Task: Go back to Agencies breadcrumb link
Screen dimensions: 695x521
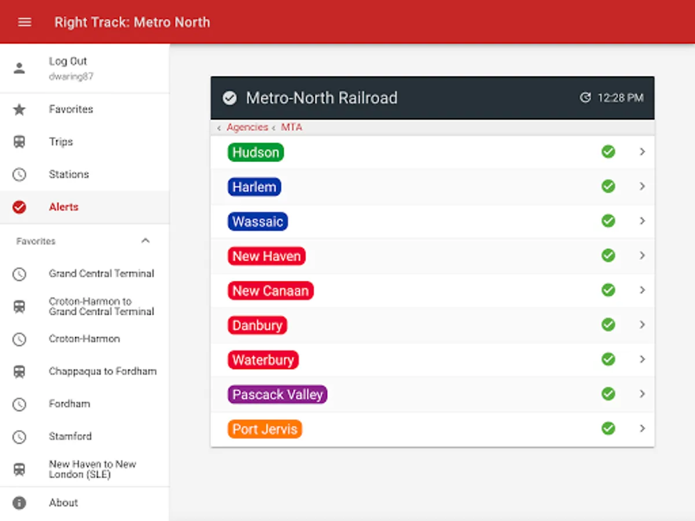Action: click(x=247, y=127)
